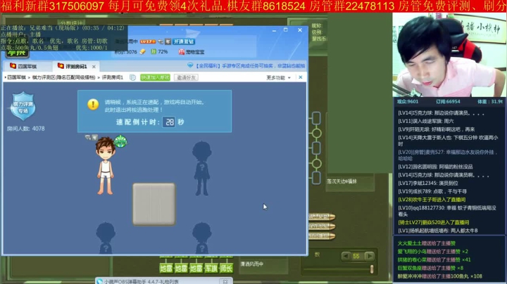Image resolution: width=507 pixels, height=284 pixels.
Task: Click the 房间人数: 4078 text
Action: [26, 129]
